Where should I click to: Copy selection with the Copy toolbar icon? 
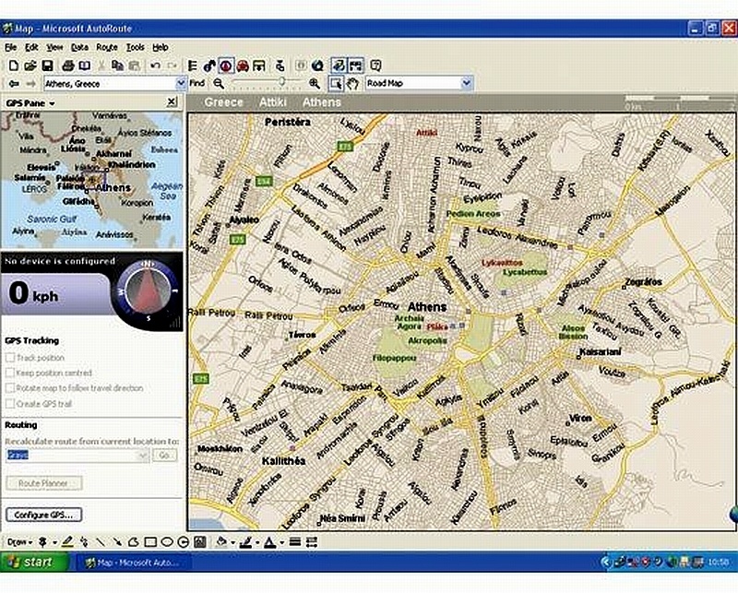pos(118,65)
